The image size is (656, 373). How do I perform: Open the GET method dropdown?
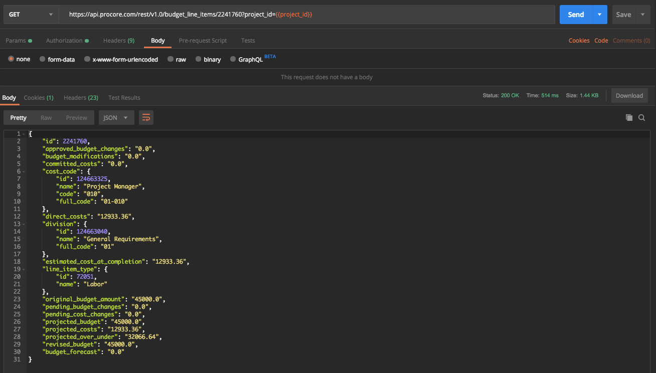31,15
